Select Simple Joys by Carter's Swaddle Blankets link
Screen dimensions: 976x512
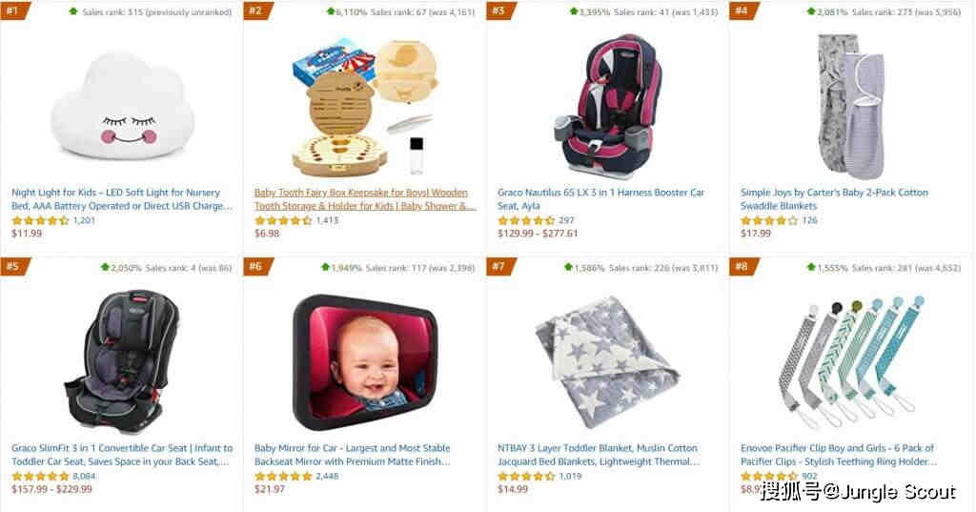tap(834, 199)
